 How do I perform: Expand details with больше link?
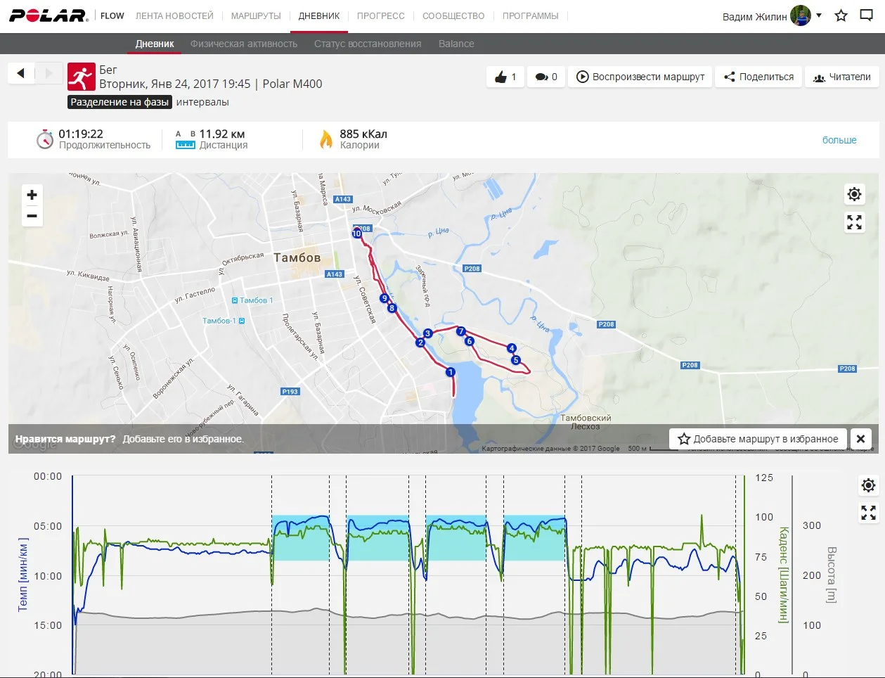click(839, 140)
